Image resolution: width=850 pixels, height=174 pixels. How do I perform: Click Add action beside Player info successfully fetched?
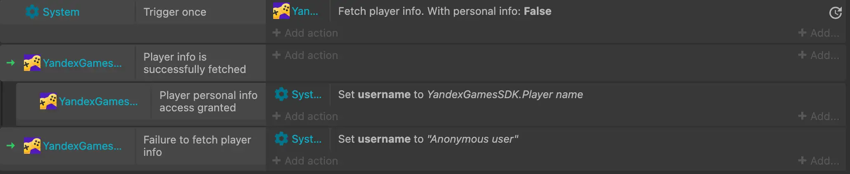(x=305, y=55)
